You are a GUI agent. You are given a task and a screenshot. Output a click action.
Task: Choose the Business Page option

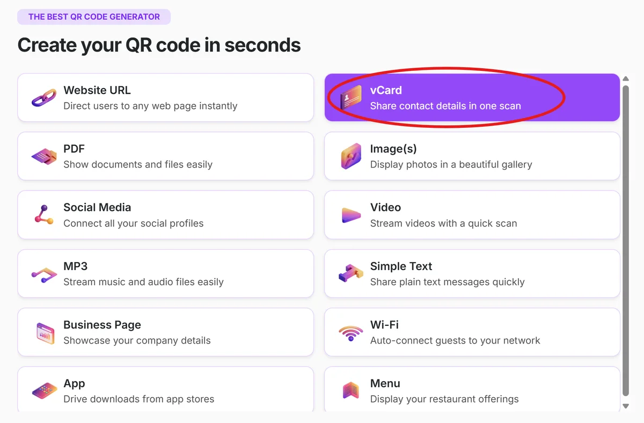point(165,332)
